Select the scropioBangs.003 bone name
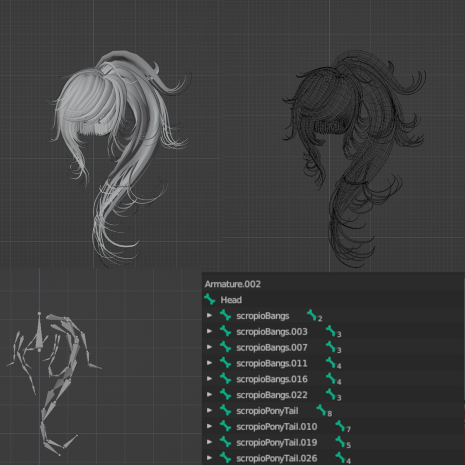The width and height of the screenshot is (465, 465). [272, 332]
